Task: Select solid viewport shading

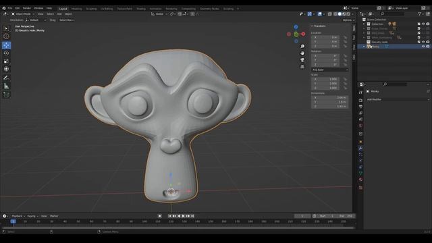Action: [x=340, y=14]
